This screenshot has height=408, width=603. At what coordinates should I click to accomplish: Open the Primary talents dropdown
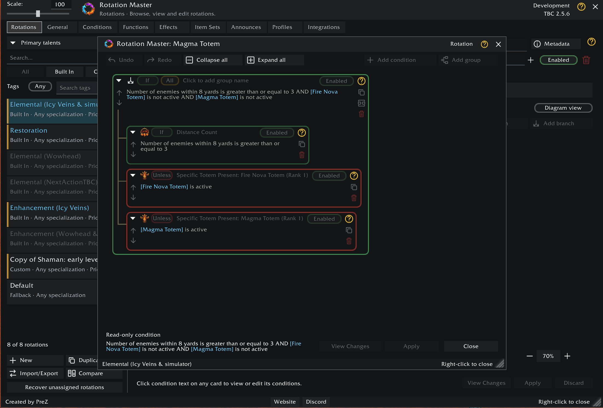pos(52,43)
